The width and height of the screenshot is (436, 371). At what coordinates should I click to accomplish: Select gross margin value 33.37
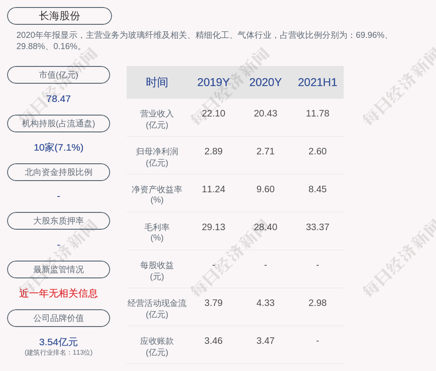317,227
